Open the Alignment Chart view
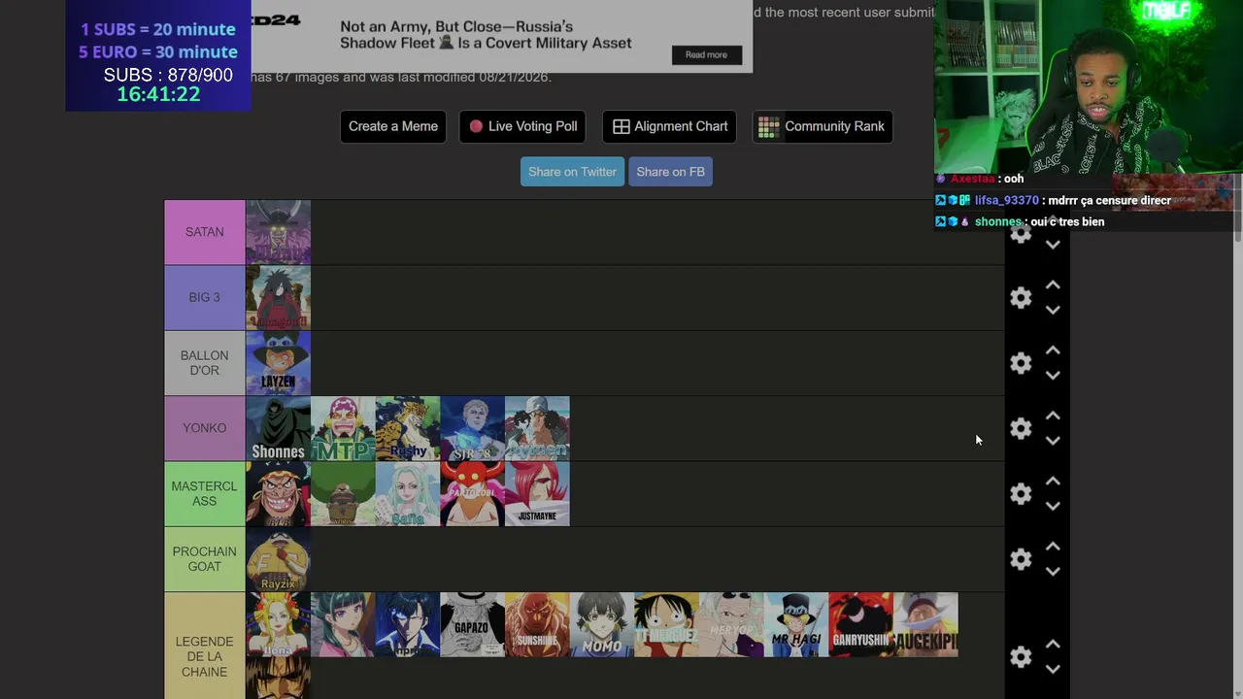Viewport: 1243px width, 699px height. pyautogui.click(x=670, y=126)
